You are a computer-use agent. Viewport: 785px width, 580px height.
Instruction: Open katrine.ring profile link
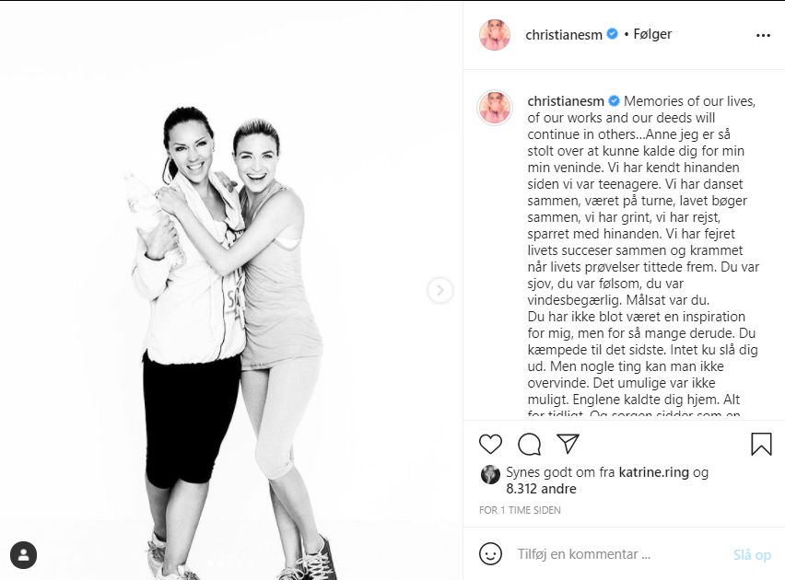pyautogui.click(x=654, y=472)
